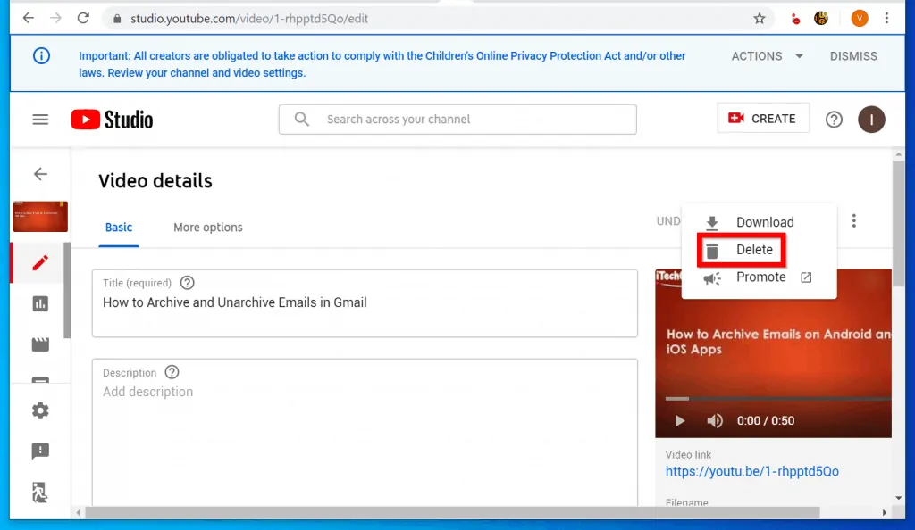Open the video Editor clapperboard icon

(40, 345)
